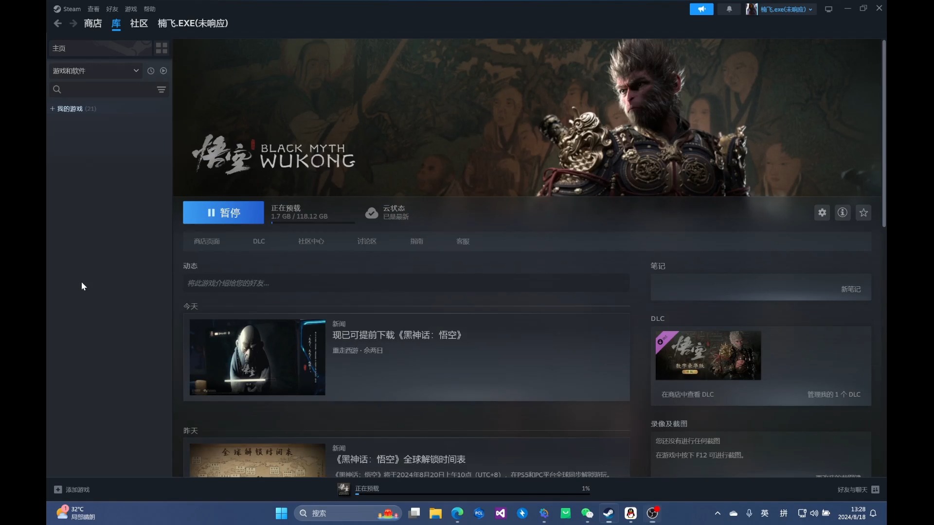Open the 游戏 menu

tap(131, 9)
